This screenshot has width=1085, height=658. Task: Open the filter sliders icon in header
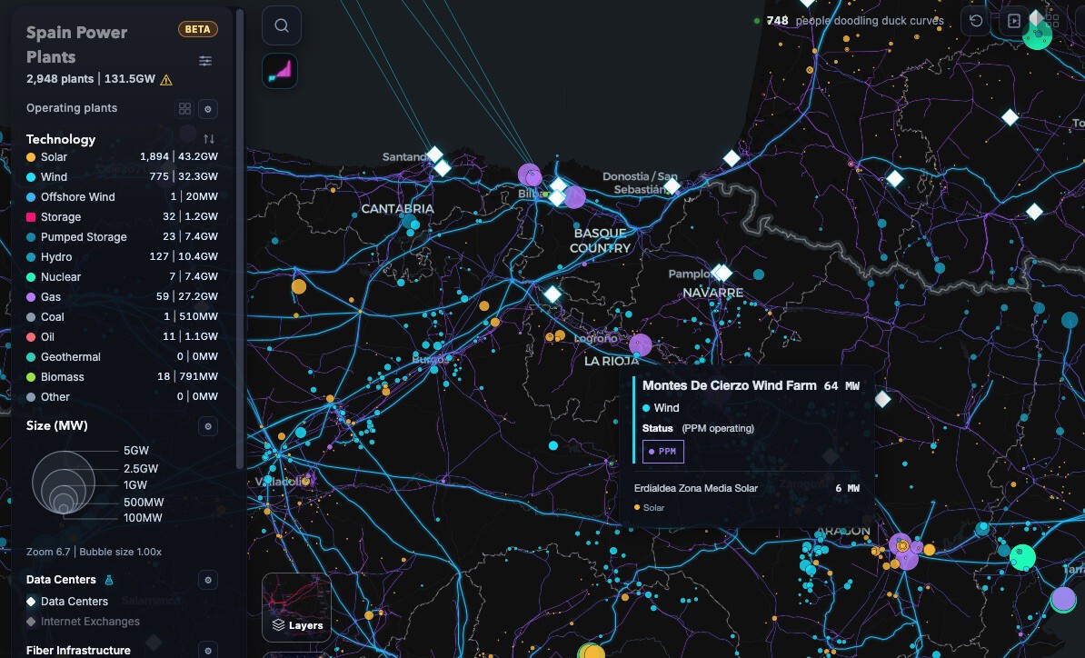pos(205,61)
